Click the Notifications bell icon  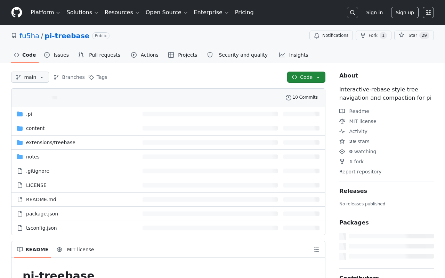coord(317,35)
